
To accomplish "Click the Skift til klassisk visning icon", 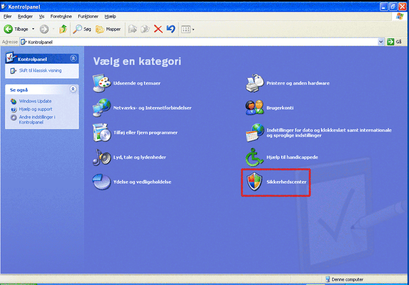I will [14, 71].
